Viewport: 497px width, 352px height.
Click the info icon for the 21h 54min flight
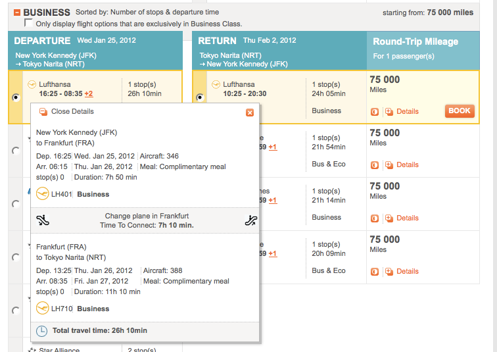click(x=375, y=164)
